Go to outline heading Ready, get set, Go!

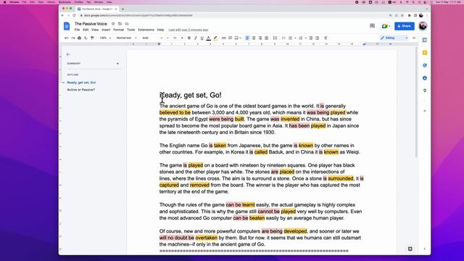pos(81,83)
